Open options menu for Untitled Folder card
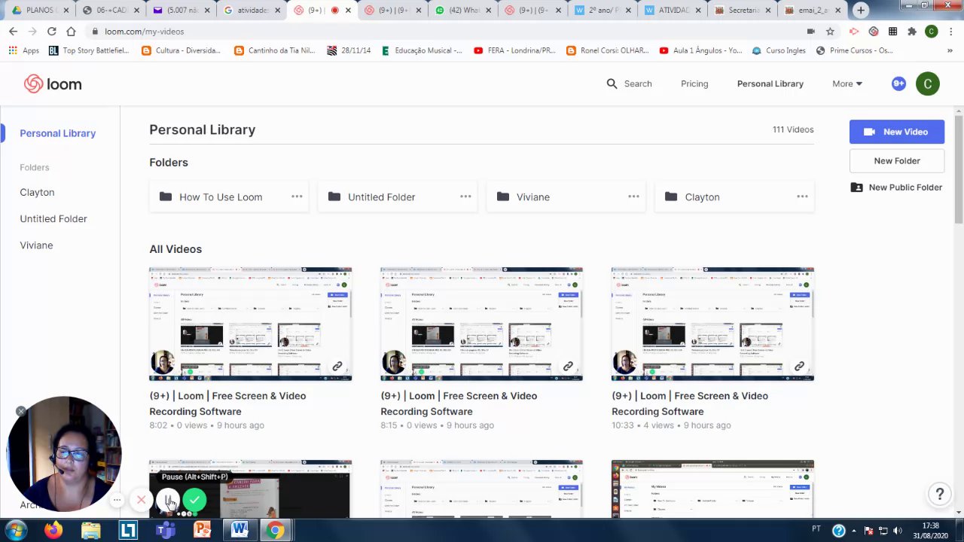Screen dimensions: 964x542 click(x=465, y=196)
